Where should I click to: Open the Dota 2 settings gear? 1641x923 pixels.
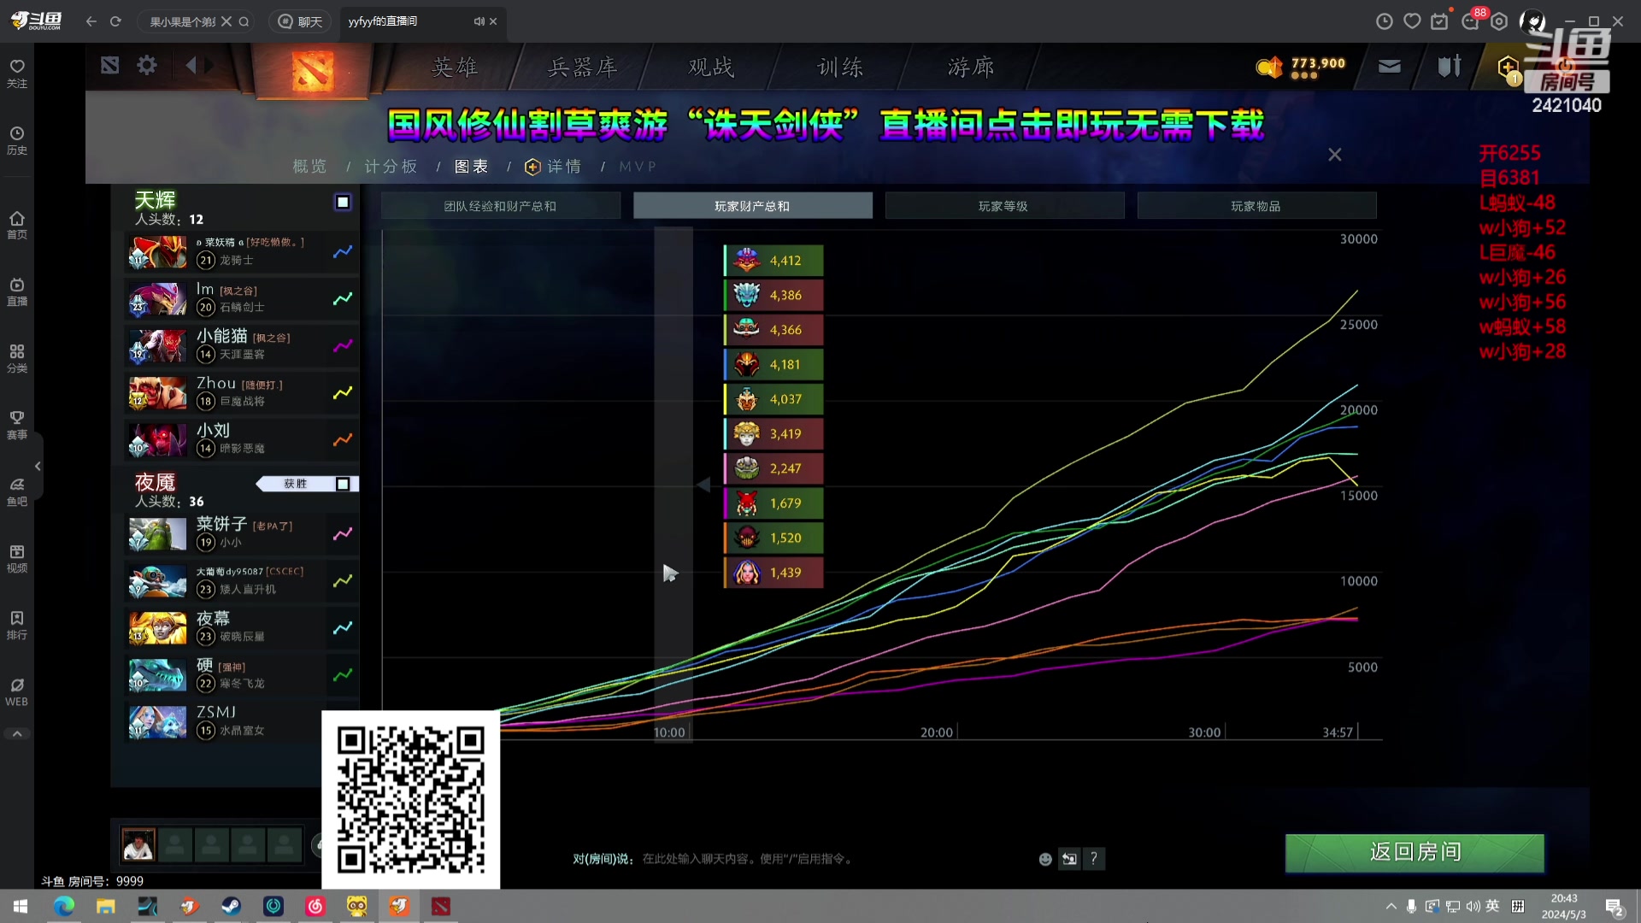[146, 65]
